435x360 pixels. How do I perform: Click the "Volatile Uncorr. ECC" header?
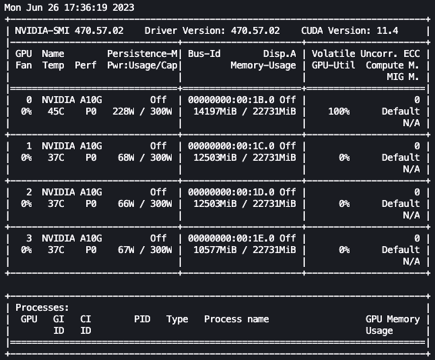pyautogui.click(x=366, y=54)
